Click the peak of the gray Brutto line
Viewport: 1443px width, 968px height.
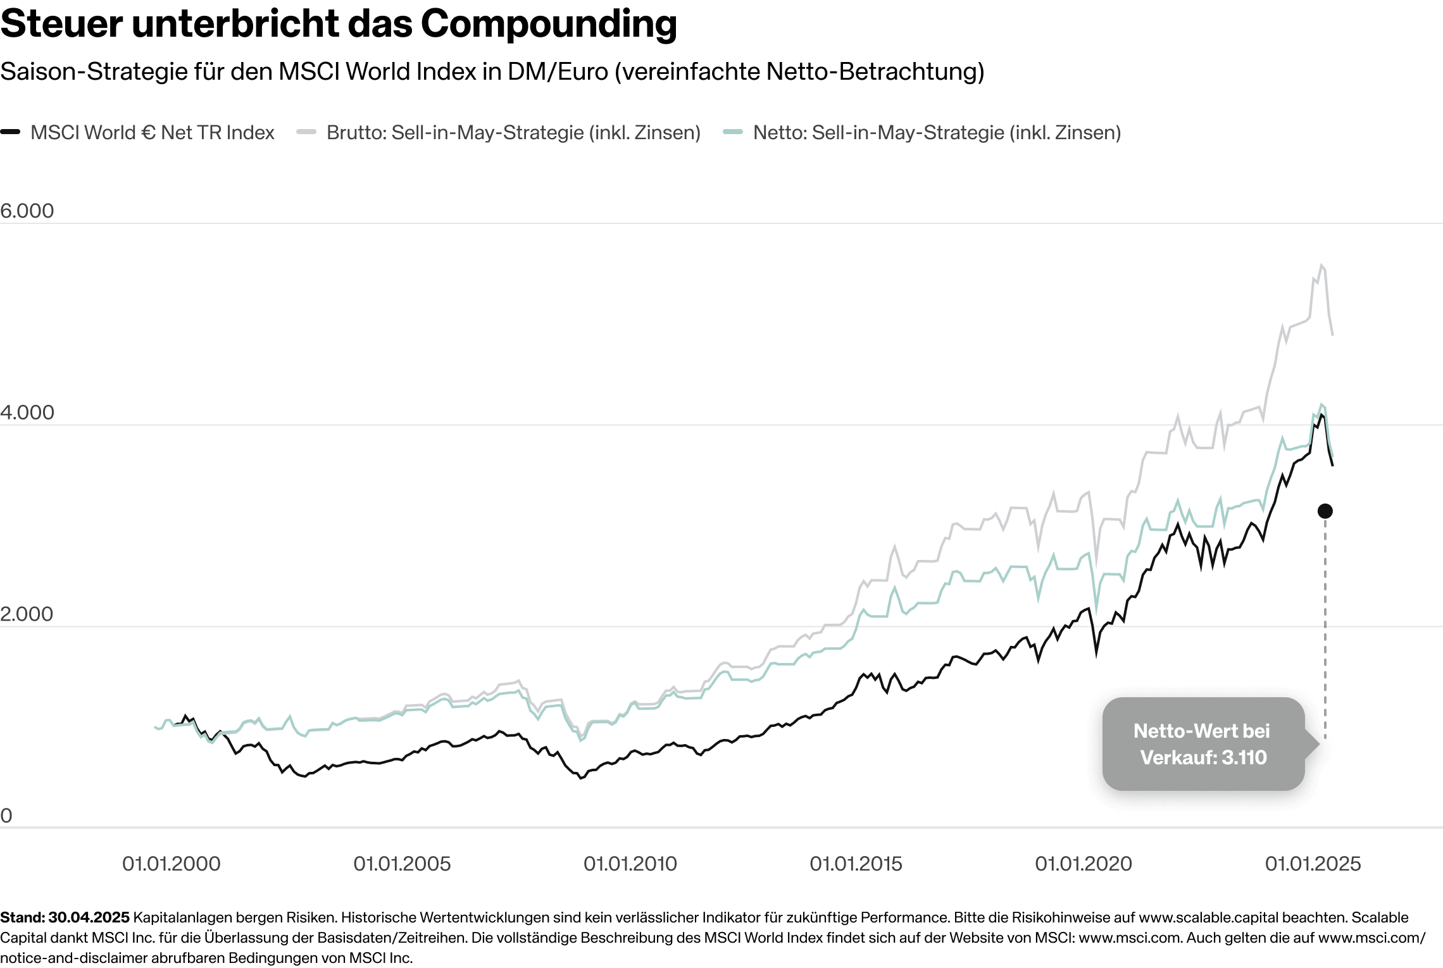[x=1321, y=264]
